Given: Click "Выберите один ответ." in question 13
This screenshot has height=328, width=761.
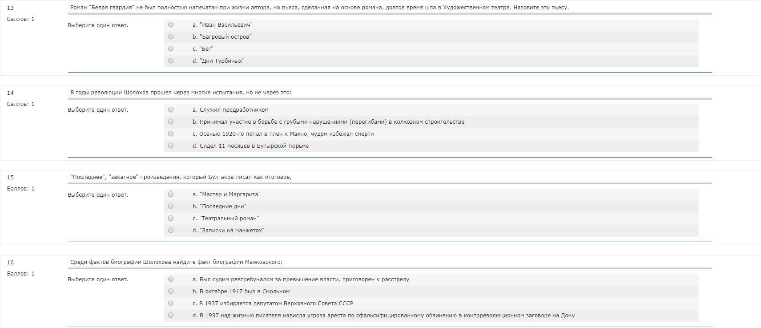Looking at the screenshot, I should click(98, 25).
